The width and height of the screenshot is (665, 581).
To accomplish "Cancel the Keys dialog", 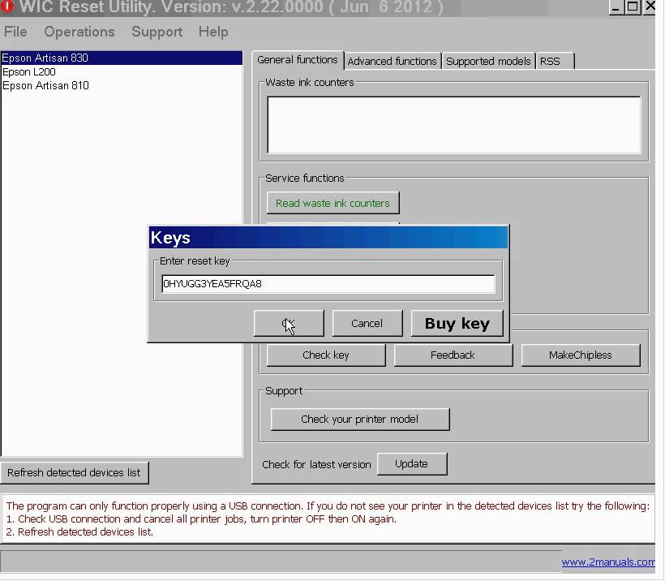I will point(367,322).
